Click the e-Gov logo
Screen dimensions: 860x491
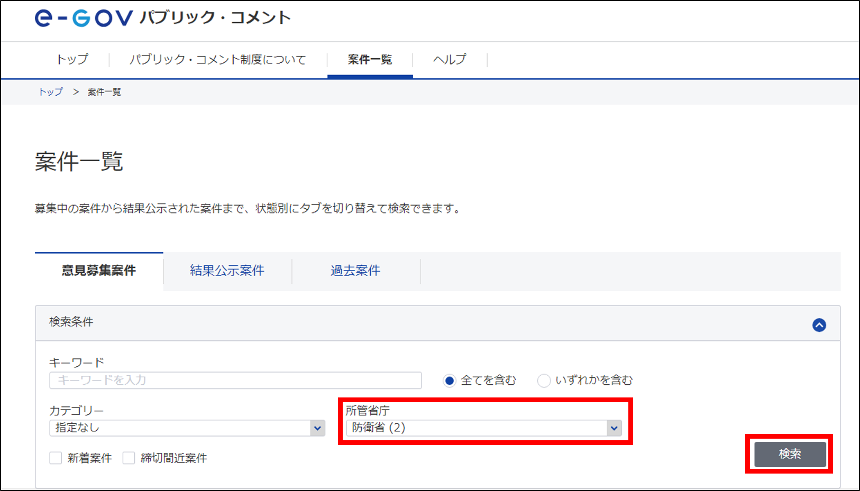click(84, 18)
